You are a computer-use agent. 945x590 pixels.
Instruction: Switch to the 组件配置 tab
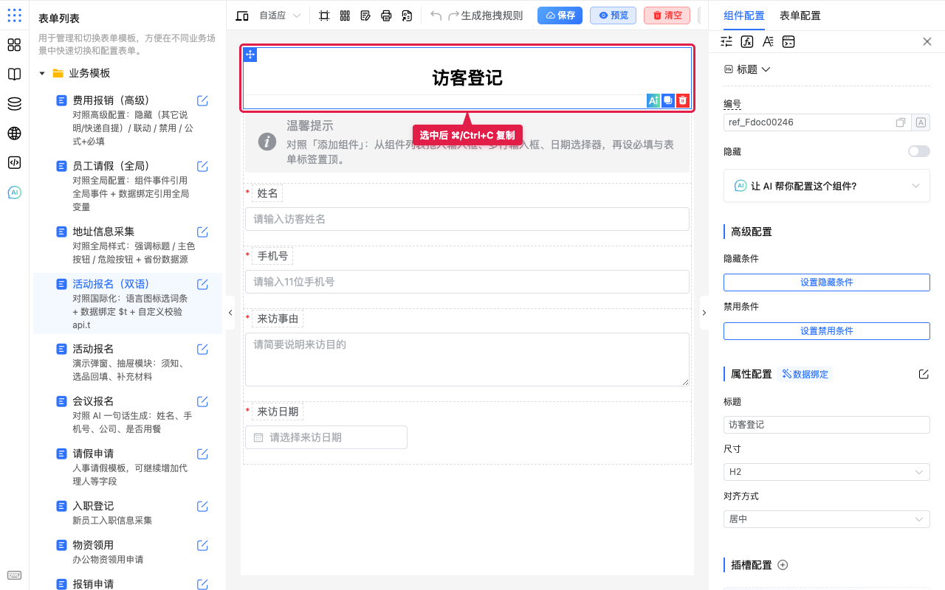744,15
